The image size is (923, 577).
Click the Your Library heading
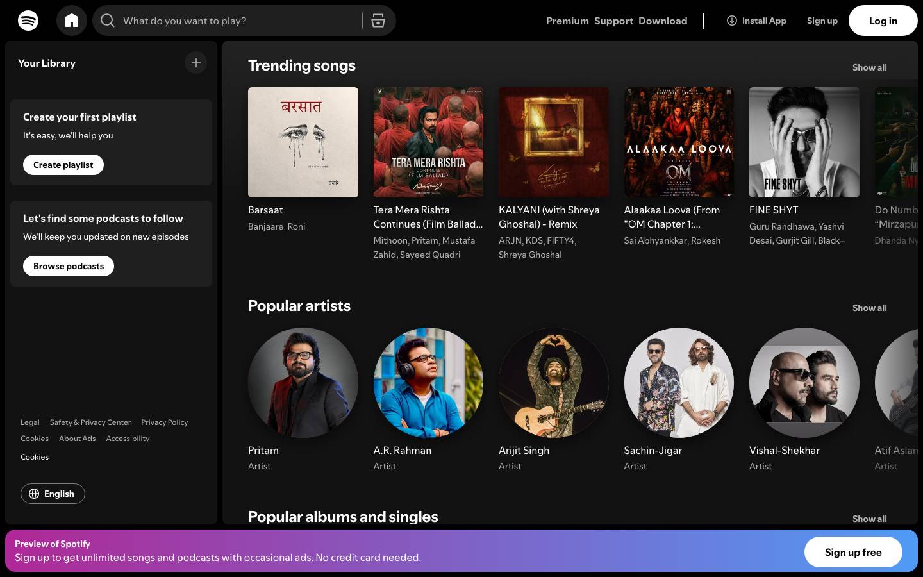pyautogui.click(x=47, y=63)
